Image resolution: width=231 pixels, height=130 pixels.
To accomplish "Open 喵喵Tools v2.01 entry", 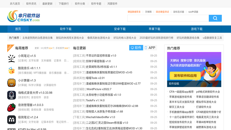I will (x=95, y=78).
